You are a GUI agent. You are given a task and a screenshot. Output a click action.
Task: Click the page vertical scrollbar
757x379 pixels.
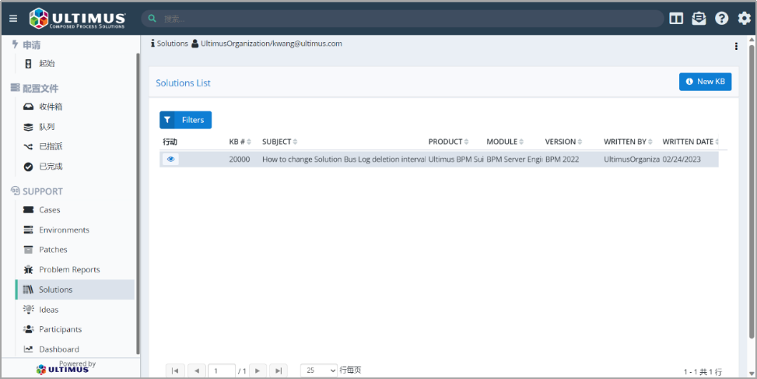pyautogui.click(x=752, y=193)
